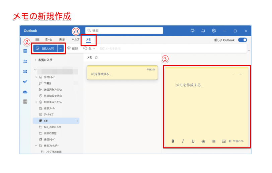This screenshot has height=173, width=272.
Task: Switch to the 表示 tab
Action: [62, 39]
